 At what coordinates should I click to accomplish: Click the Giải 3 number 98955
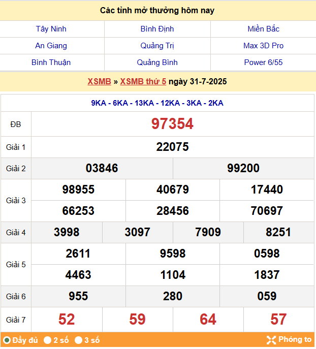click(78, 189)
